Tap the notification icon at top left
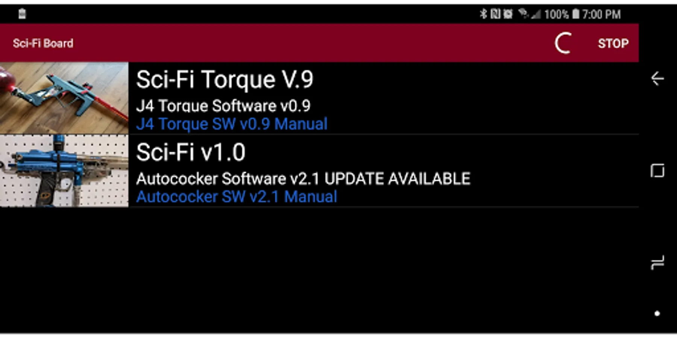 coord(22,14)
